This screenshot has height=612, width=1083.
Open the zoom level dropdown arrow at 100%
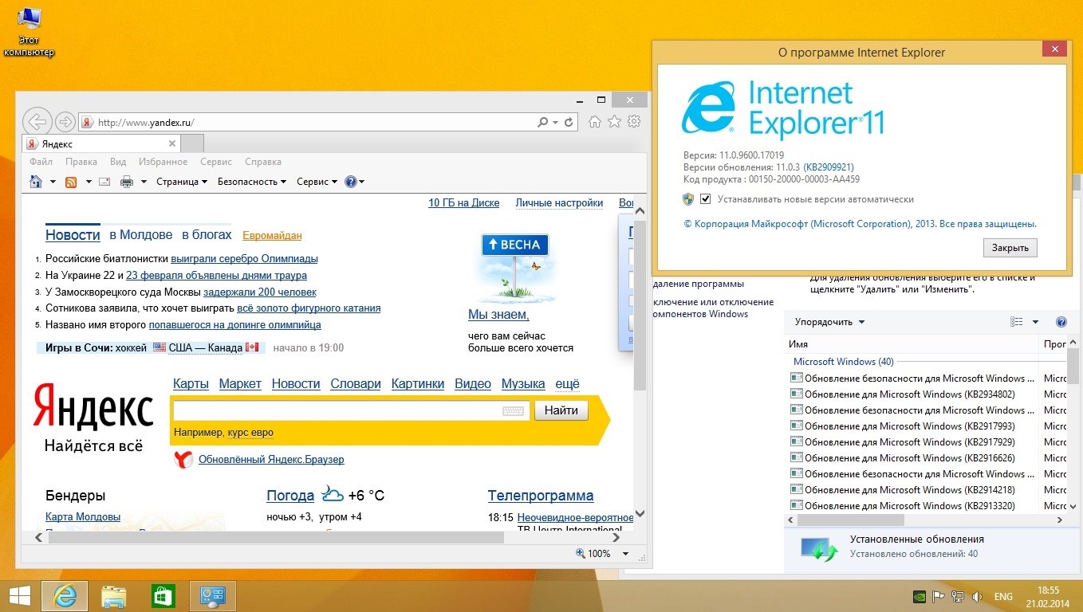pyautogui.click(x=625, y=553)
